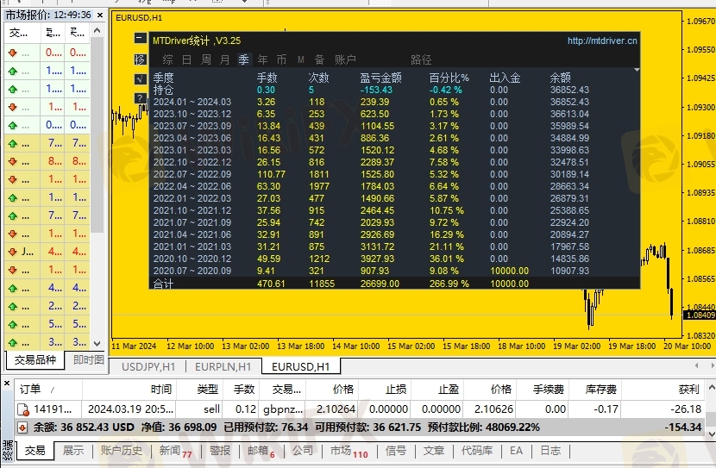Open the MTDriver dropdown triangle at panel corner
716x468 pixels.
click(636, 70)
